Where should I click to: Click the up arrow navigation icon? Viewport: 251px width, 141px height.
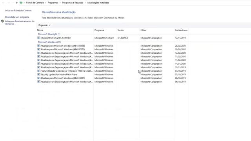pyautogui.click(x=16, y=3)
